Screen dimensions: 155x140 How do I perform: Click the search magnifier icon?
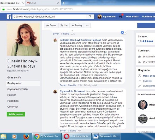90,16
